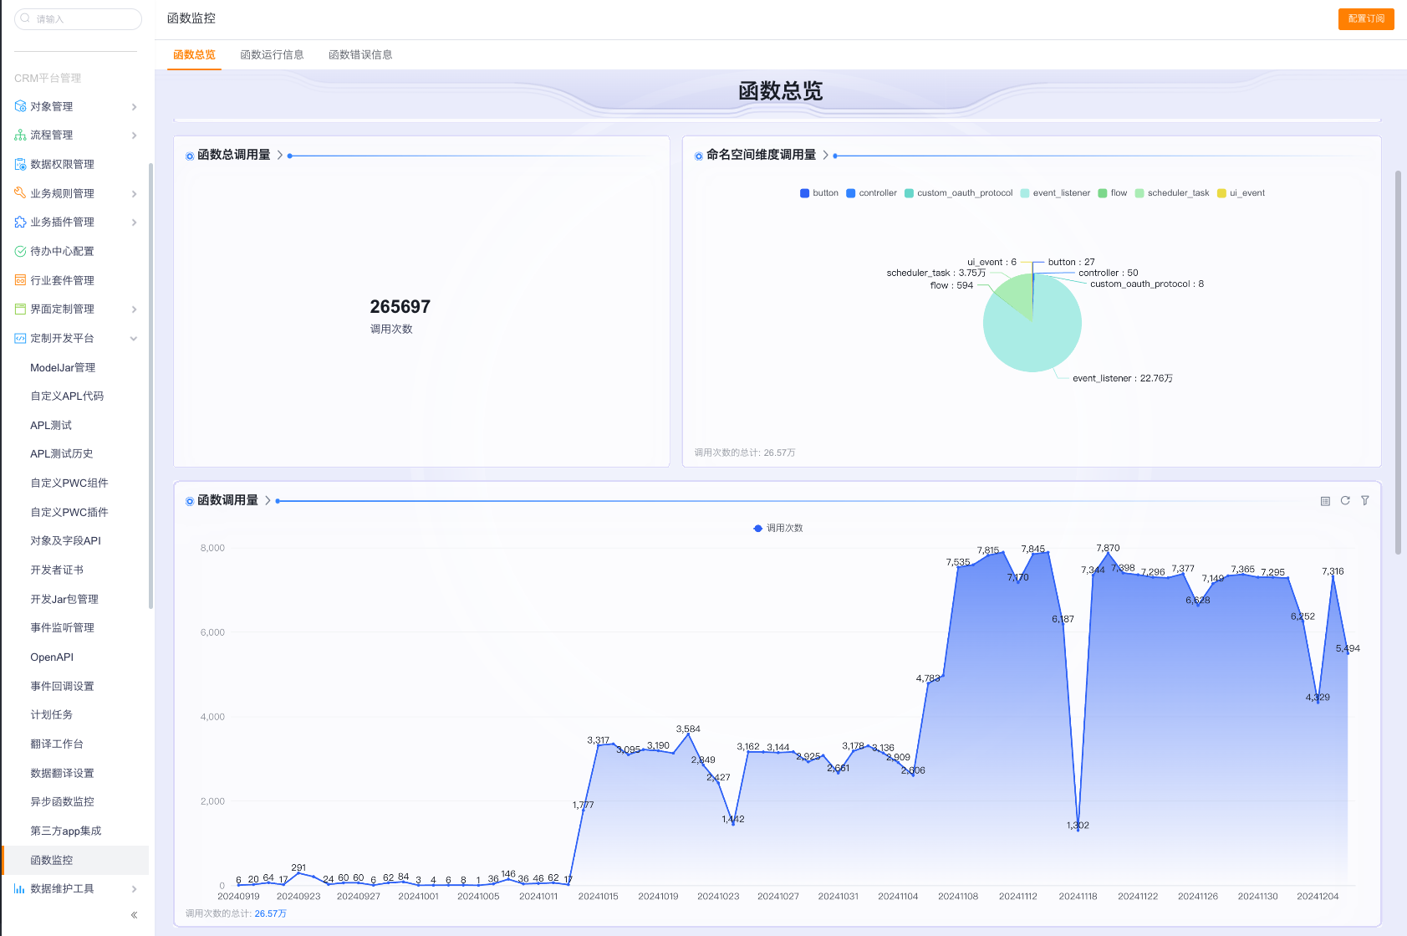Image resolution: width=1407 pixels, height=936 pixels.
Task: Click the 数据权限管理 sidebar icon
Action: coord(20,164)
